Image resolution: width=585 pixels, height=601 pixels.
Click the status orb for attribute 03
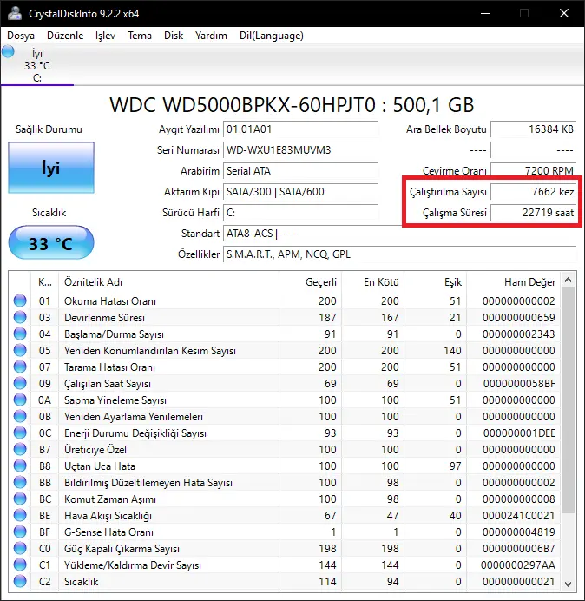coord(20,317)
